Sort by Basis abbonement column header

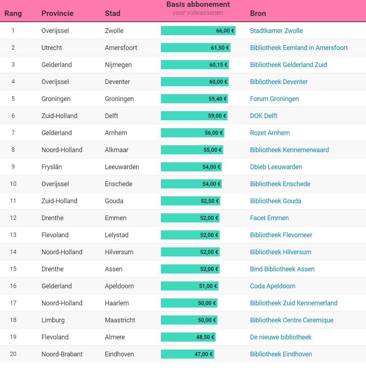[x=198, y=5]
